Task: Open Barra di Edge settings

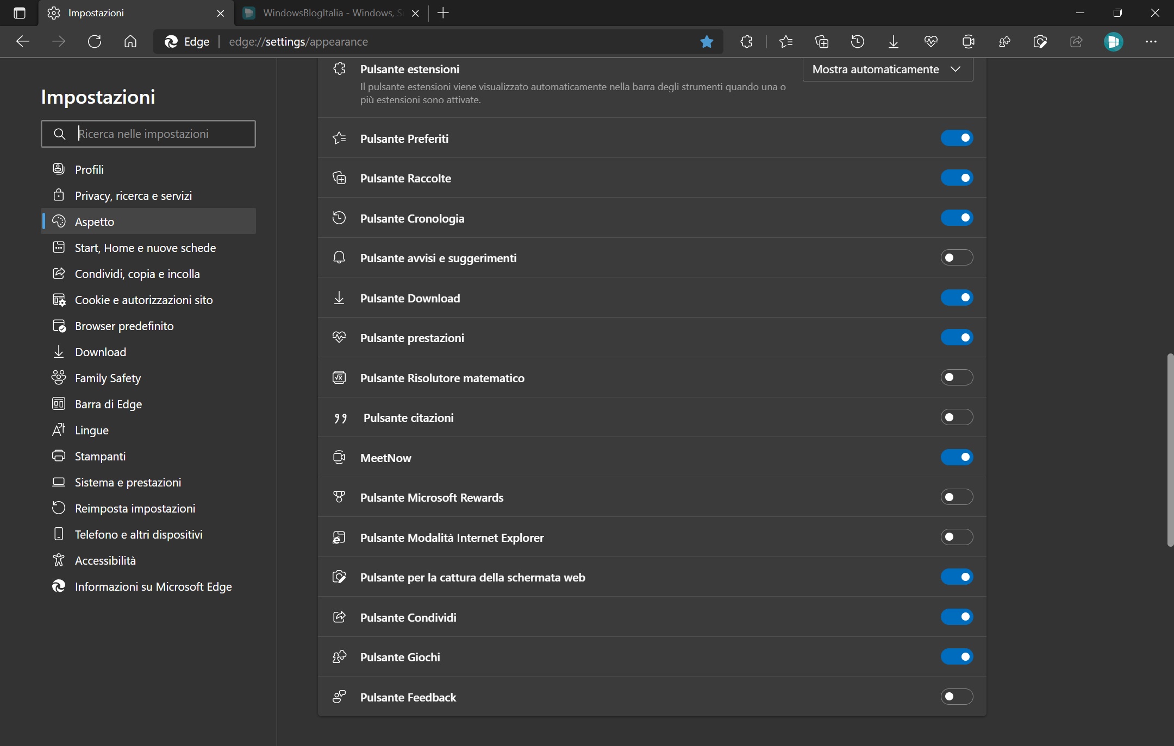Action: [148, 404]
